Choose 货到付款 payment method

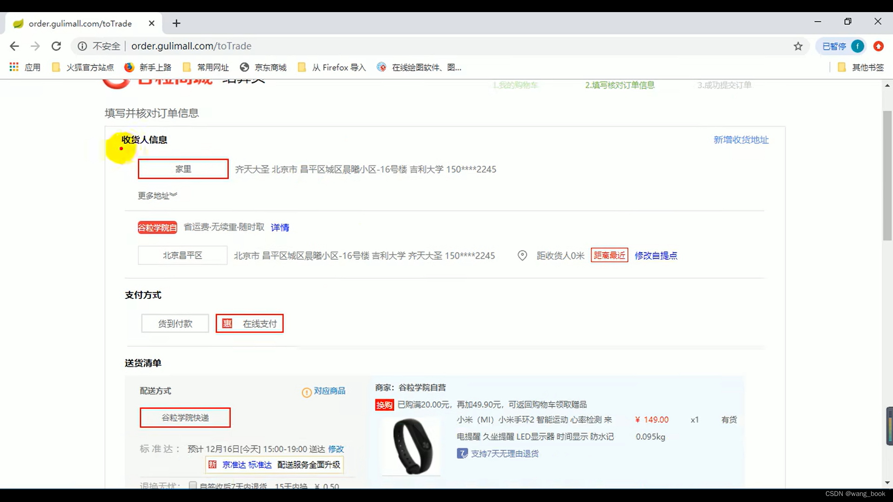coord(175,324)
